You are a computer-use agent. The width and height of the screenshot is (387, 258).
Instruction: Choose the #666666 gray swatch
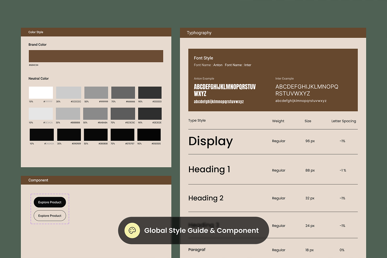coord(123,93)
